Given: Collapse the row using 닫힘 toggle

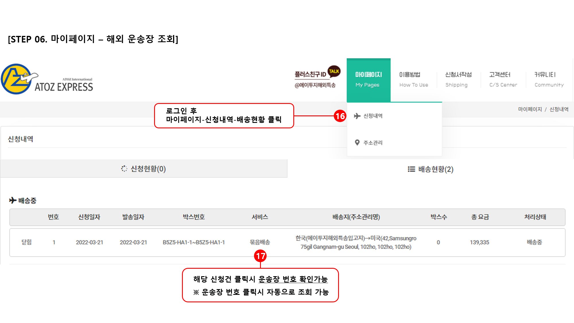Looking at the screenshot, I should (27, 242).
